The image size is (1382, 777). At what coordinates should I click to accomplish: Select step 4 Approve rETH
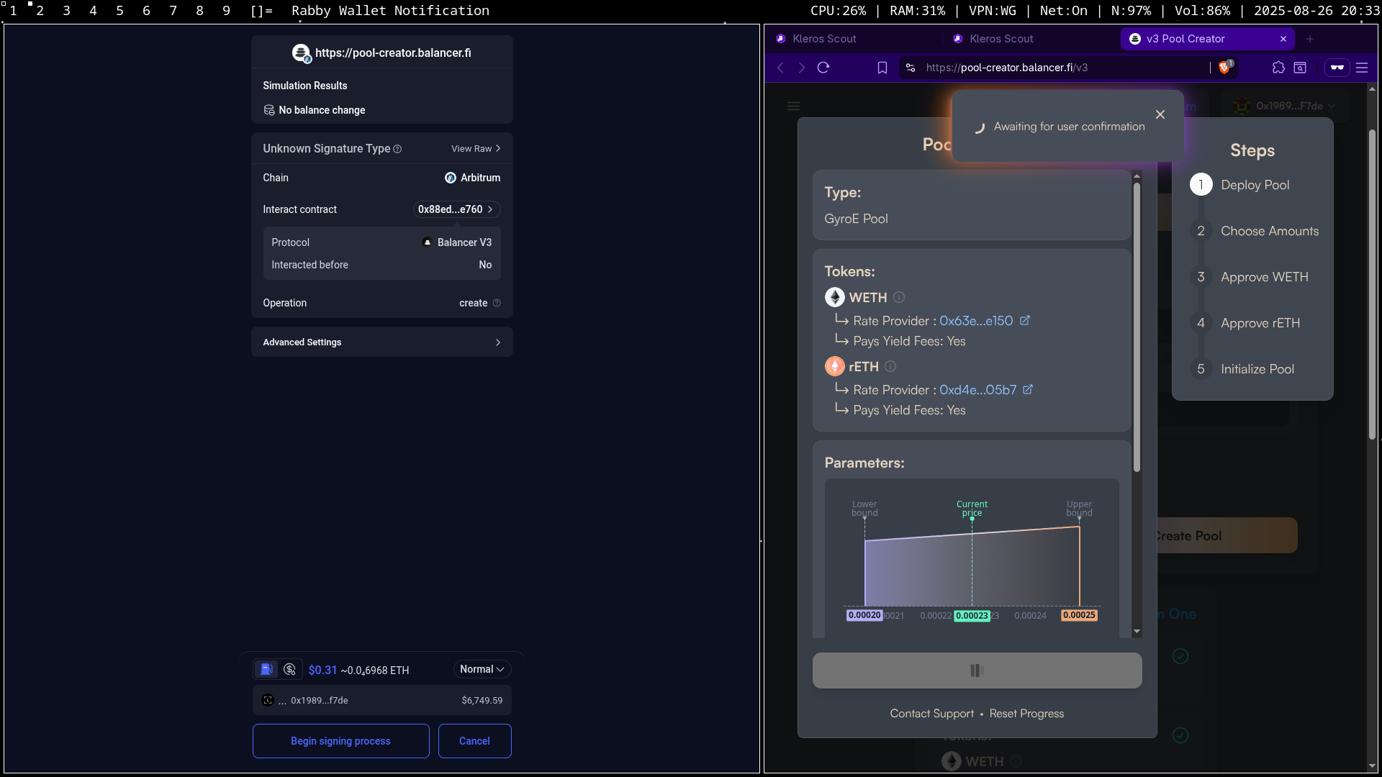tap(1245, 323)
